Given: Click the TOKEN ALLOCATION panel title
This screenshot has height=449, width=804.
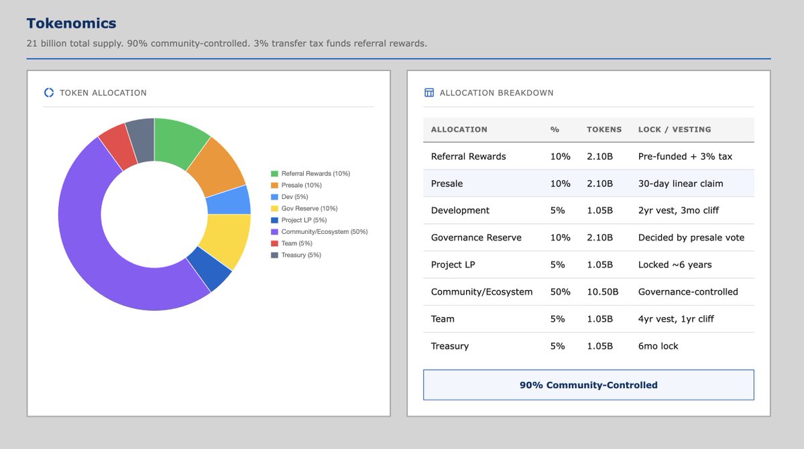Looking at the screenshot, I should [x=103, y=92].
